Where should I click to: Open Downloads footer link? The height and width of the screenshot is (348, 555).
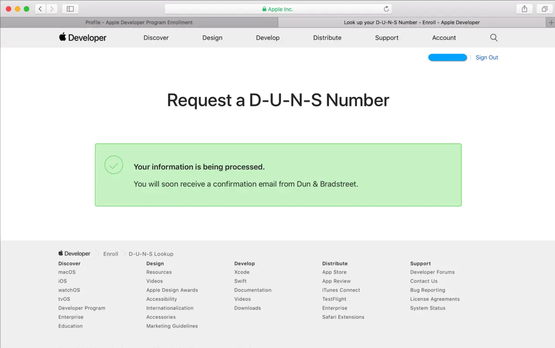pos(248,308)
